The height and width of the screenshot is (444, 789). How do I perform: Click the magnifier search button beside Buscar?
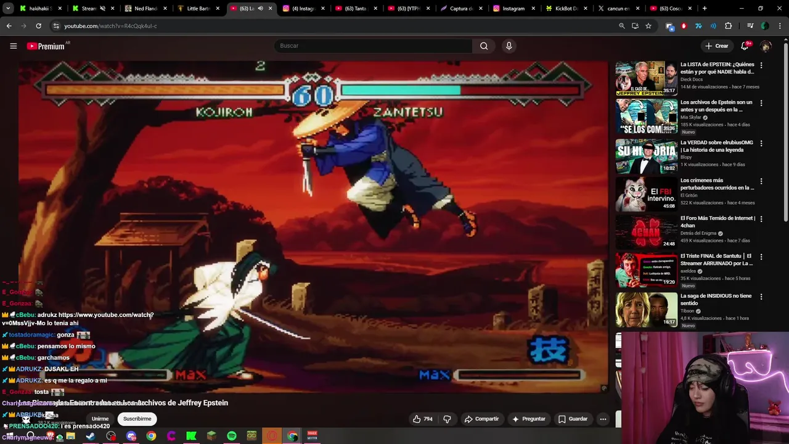tap(484, 46)
